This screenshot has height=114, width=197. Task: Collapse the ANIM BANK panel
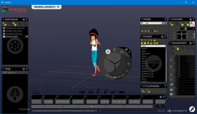3,20
